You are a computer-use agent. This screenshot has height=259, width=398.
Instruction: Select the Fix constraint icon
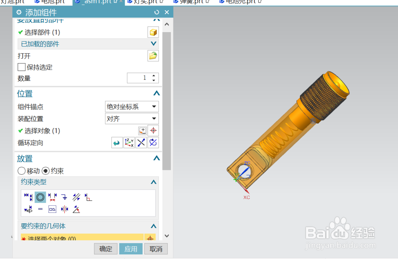click(64, 197)
